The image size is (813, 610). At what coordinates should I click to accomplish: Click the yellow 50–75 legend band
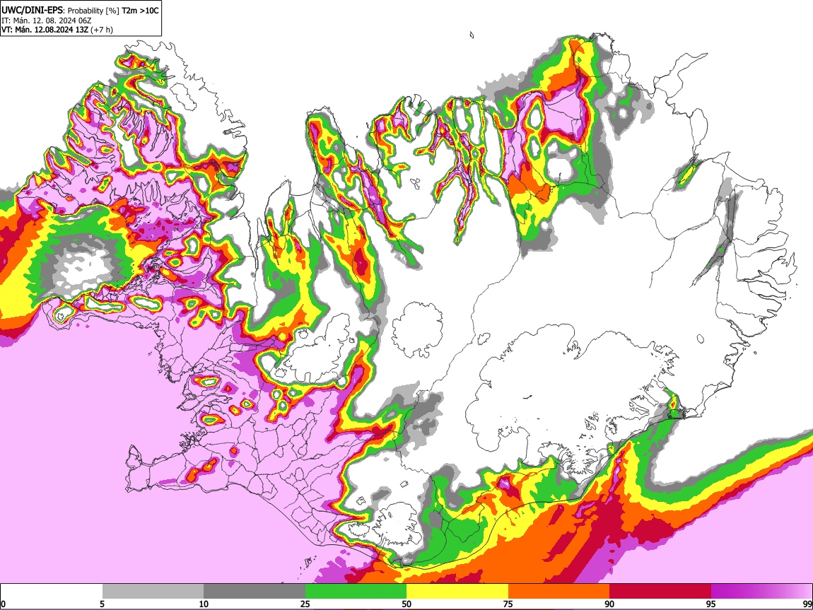(x=457, y=591)
